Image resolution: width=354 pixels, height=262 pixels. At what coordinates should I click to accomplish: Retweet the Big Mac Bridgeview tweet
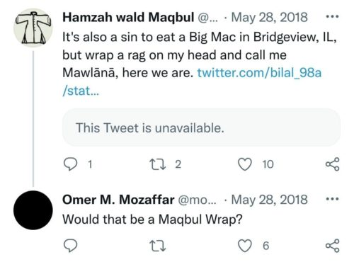point(158,164)
